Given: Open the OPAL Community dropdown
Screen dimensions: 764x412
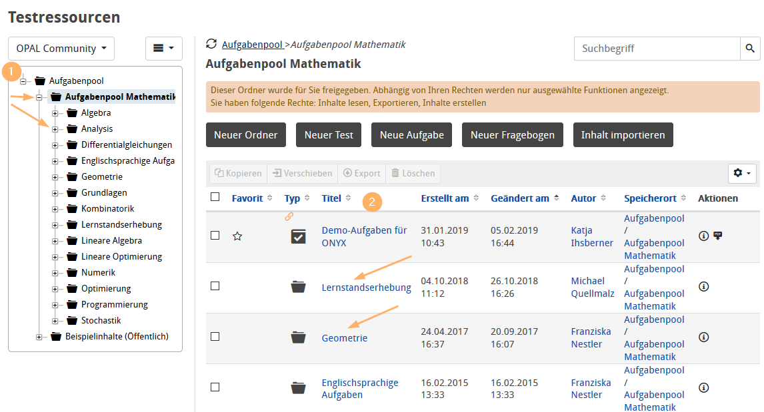Looking at the screenshot, I should click(61, 48).
